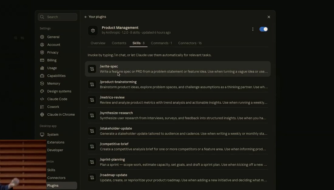Click the skill icon beside /product-brainstorming
334x190 pixels.
[92, 85]
